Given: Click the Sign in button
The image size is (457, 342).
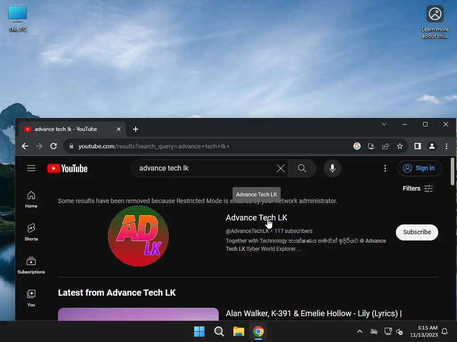Looking at the screenshot, I should (420, 168).
